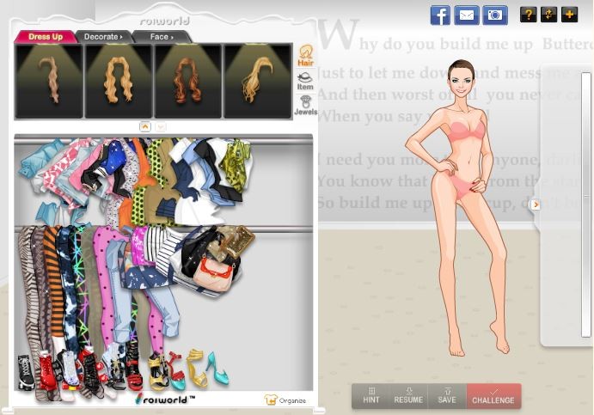Screen dimensions: 594x415
Task: Select the Item hat category icon
Action: (x=305, y=82)
